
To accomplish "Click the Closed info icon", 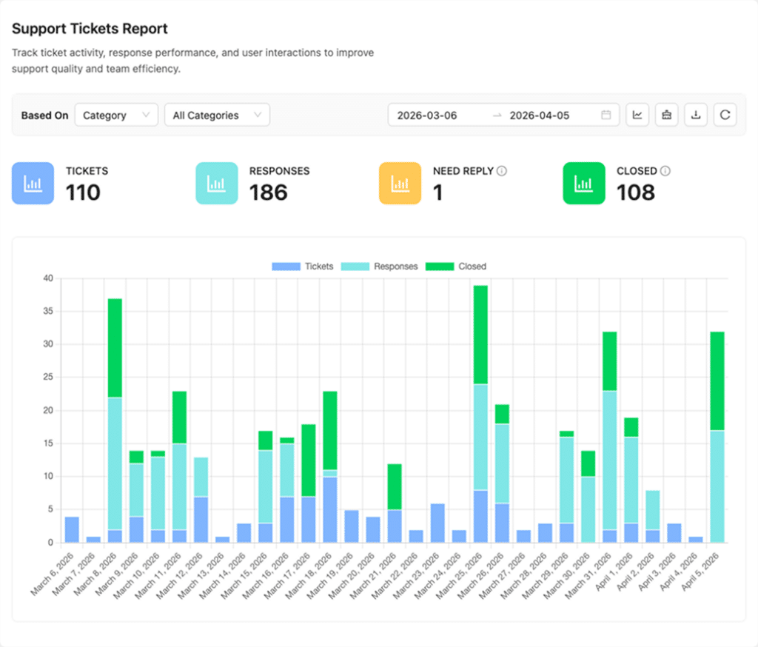I will (x=665, y=171).
